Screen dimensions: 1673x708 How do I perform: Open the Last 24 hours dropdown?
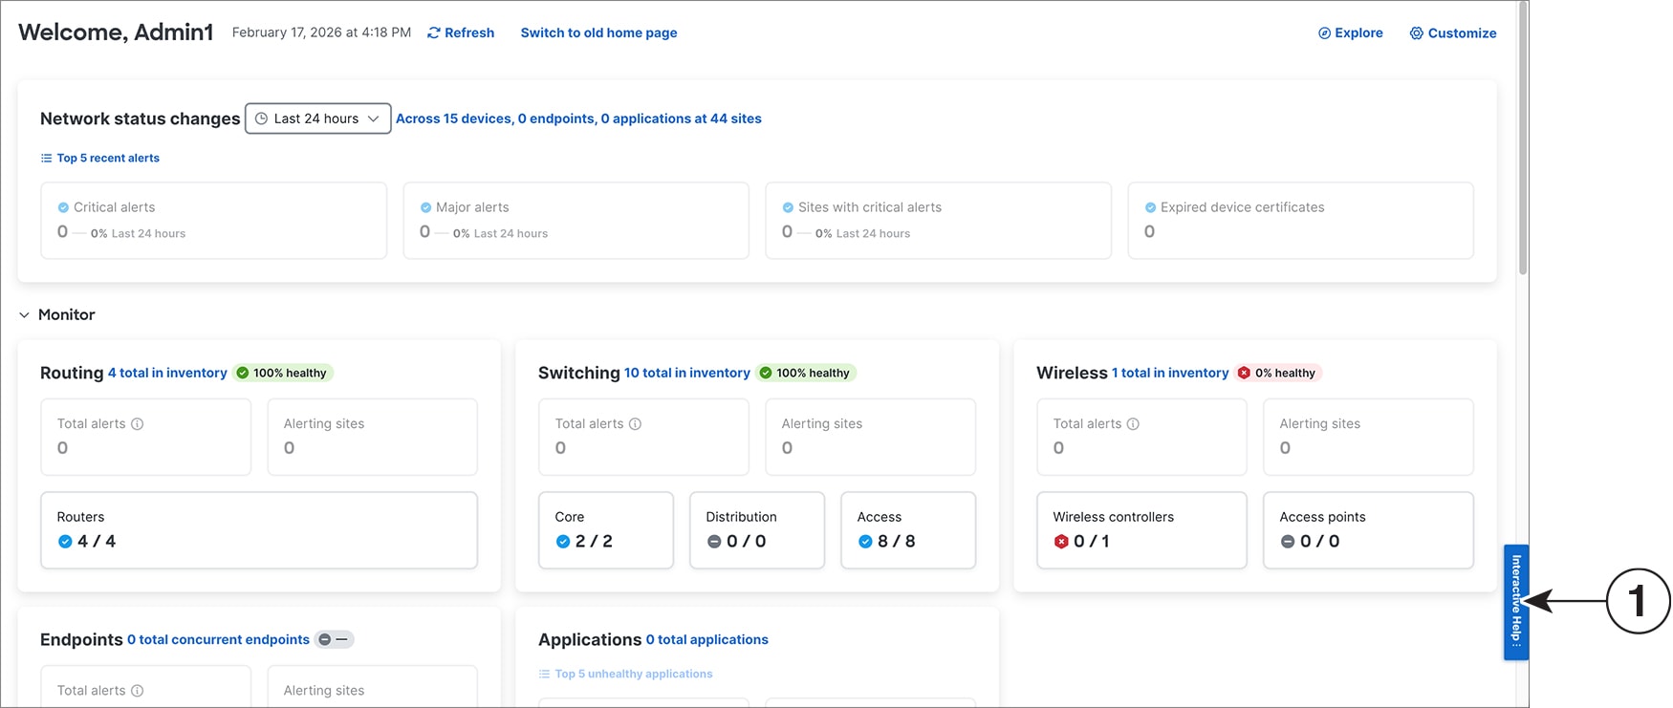pos(318,118)
